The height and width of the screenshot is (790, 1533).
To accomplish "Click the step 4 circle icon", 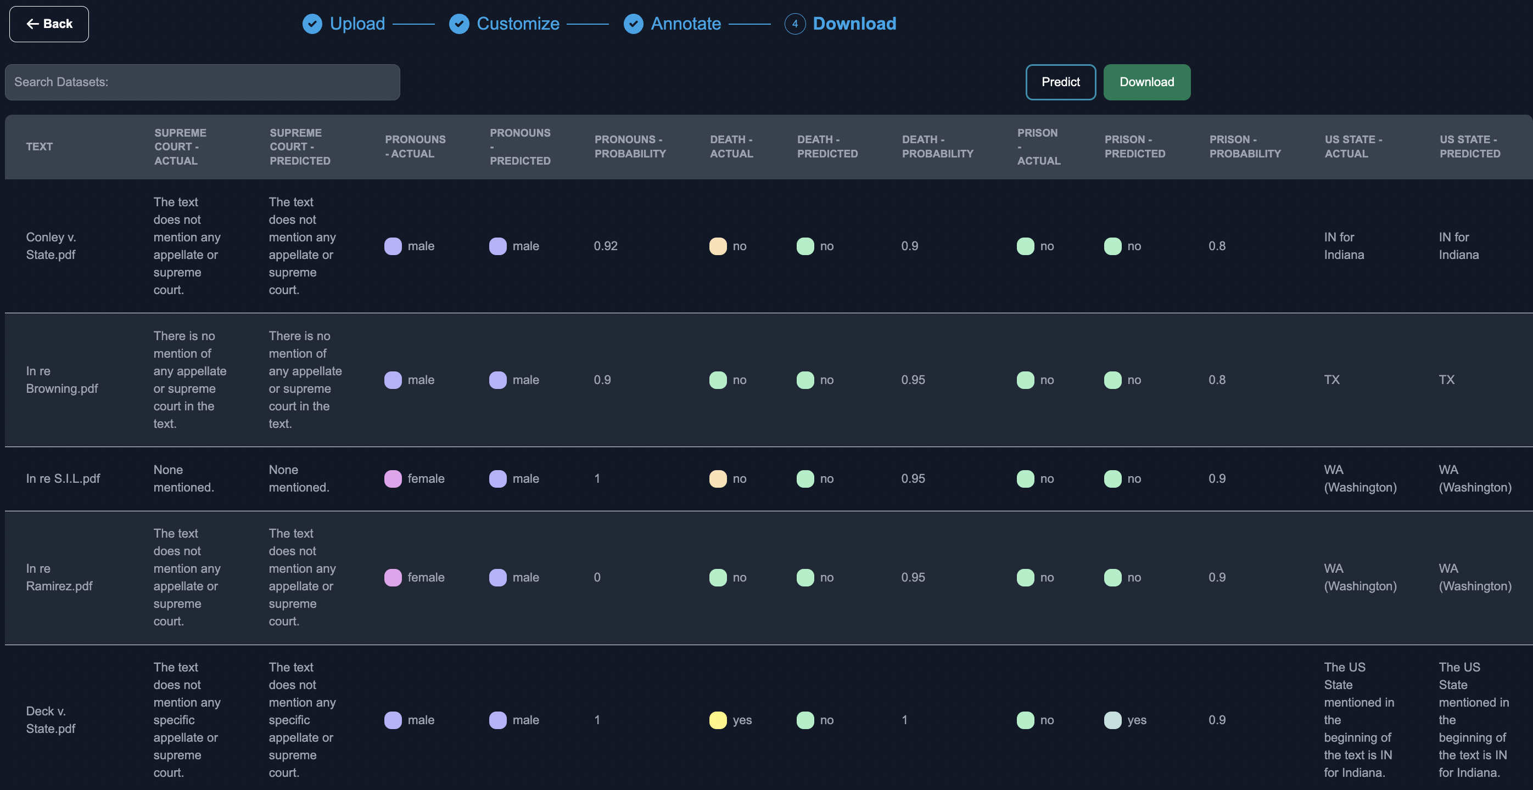I will (x=795, y=24).
